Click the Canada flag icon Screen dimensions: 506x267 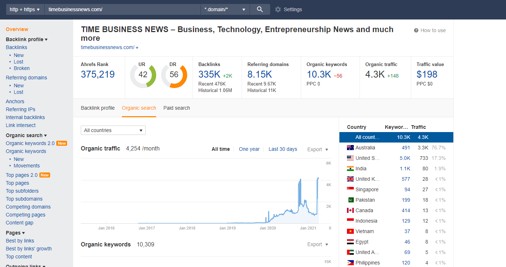tap(350, 210)
